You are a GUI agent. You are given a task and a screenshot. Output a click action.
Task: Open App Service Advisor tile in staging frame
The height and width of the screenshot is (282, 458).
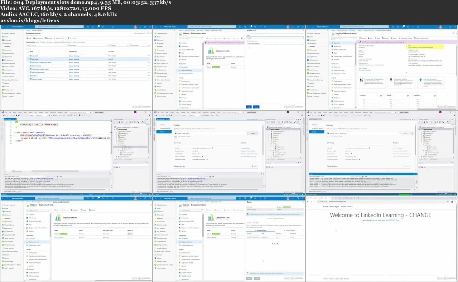431,83
